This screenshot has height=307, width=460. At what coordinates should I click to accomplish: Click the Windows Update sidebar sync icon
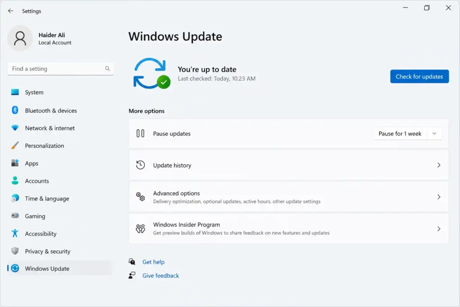[x=15, y=268]
